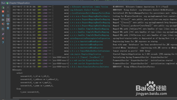This screenshot has width=177, height=100.
Task: Click the 'initialization started' DispatcherServlet message
Action: coord(143,60)
